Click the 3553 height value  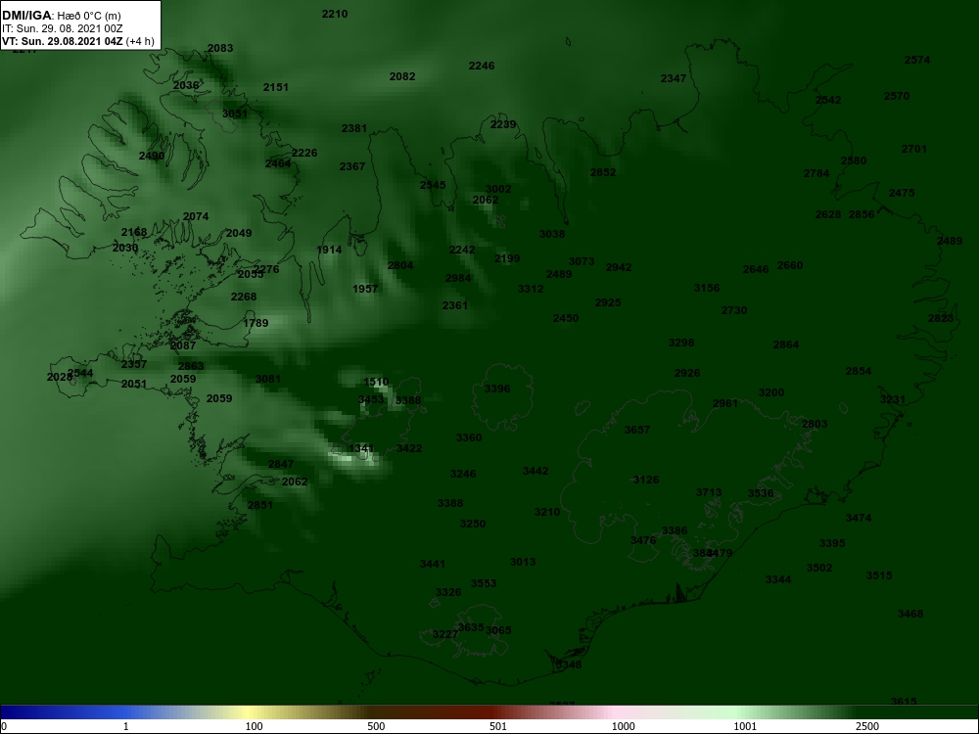coord(484,584)
